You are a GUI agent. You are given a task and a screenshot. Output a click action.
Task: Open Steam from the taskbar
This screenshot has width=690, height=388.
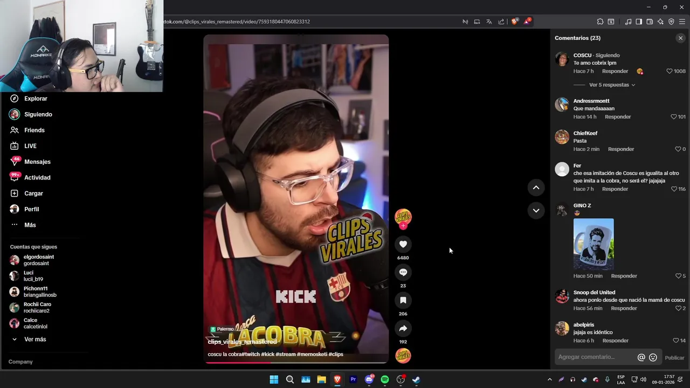click(416, 379)
